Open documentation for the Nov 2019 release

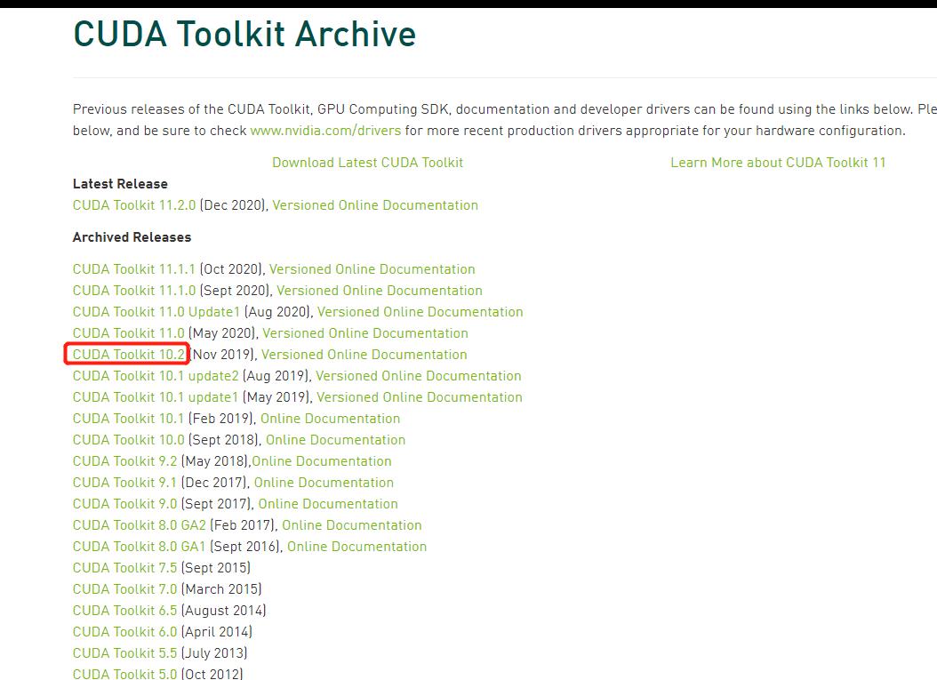tap(364, 355)
